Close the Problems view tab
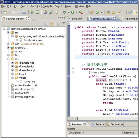The height and width of the screenshot is (138, 139). click(85, 124)
